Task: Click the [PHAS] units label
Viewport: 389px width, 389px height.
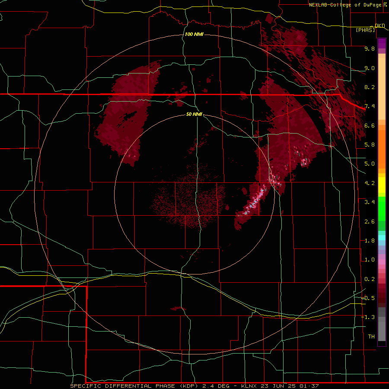Action: click(365, 30)
